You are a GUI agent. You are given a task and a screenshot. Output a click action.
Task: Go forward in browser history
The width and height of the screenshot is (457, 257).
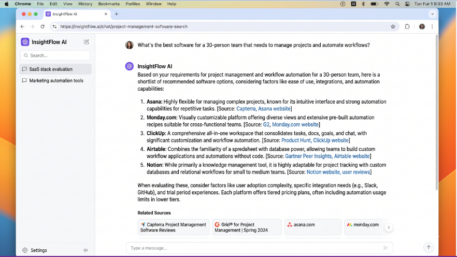click(32, 26)
